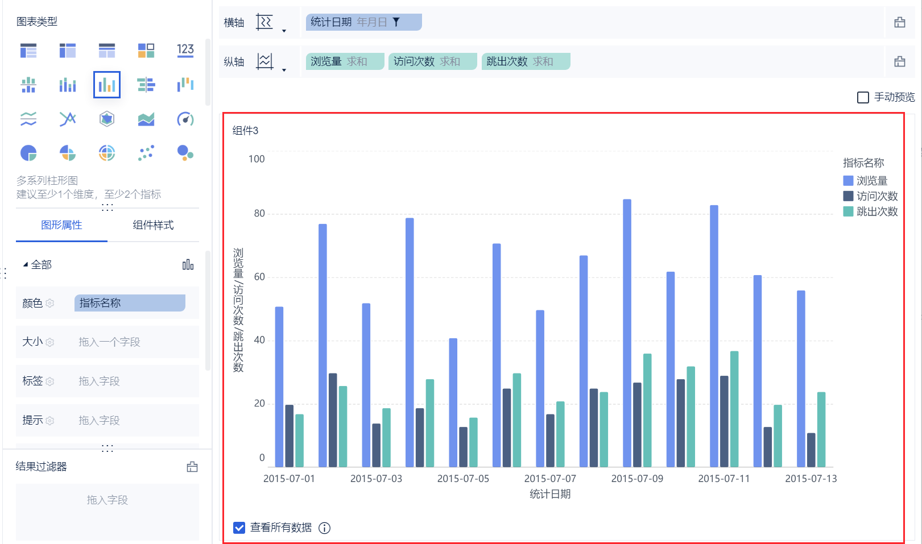Clear the 纵轴 fields with the eraser icon

(900, 61)
